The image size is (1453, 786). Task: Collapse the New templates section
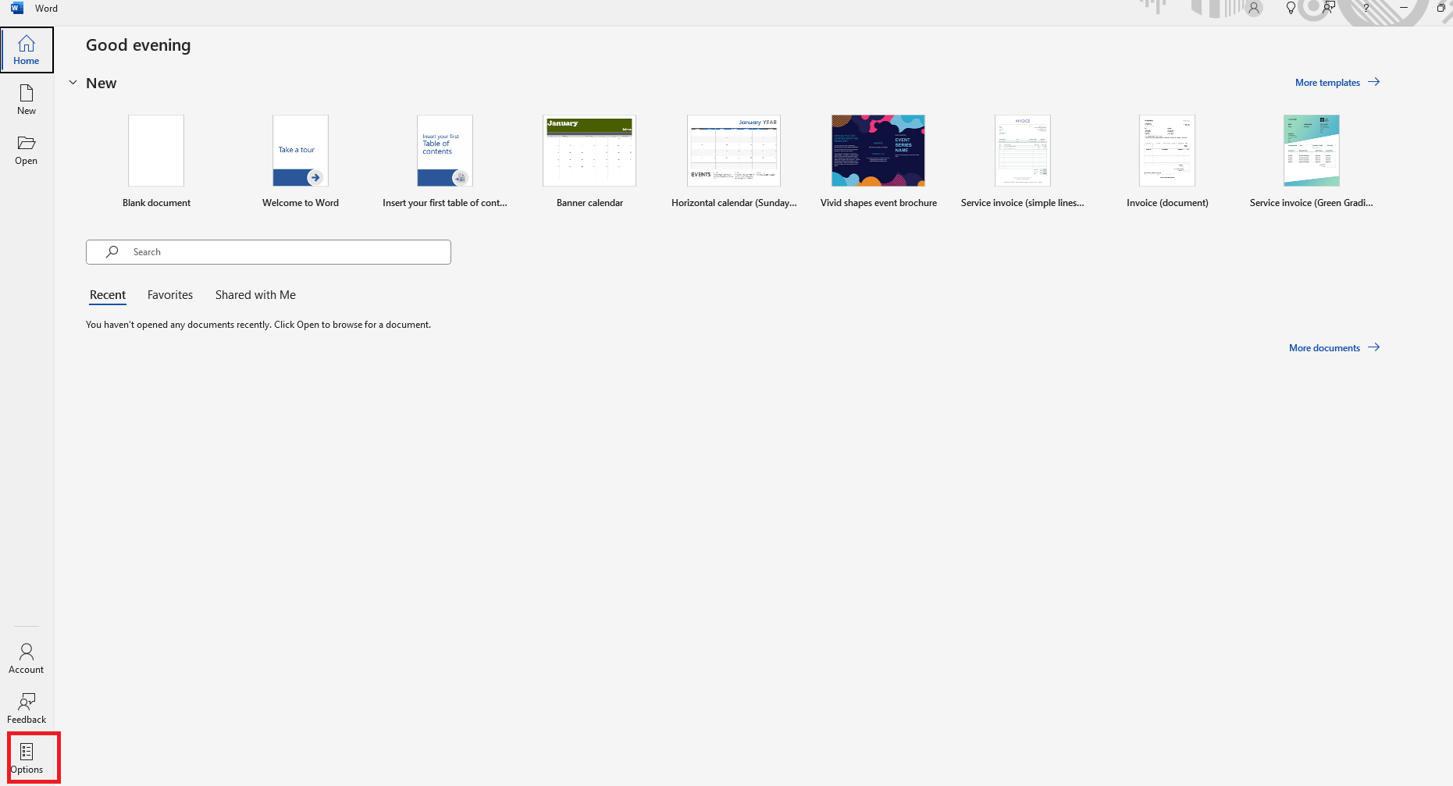(x=73, y=82)
